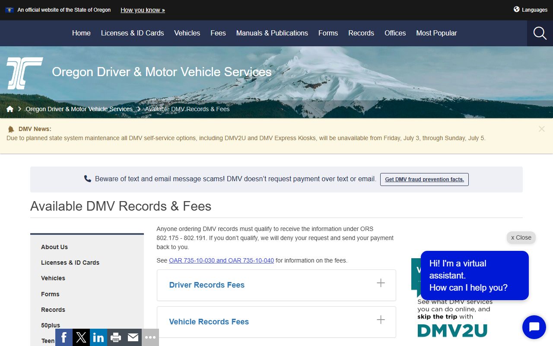Open Forms in top navigation
The image size is (553, 346).
click(x=328, y=33)
